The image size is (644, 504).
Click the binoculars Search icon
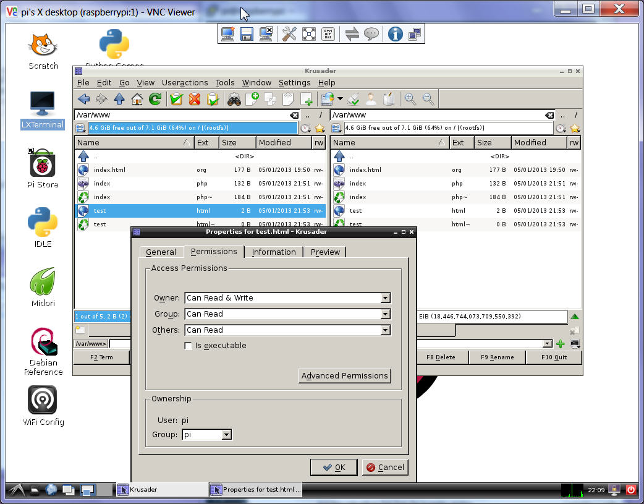(x=234, y=99)
